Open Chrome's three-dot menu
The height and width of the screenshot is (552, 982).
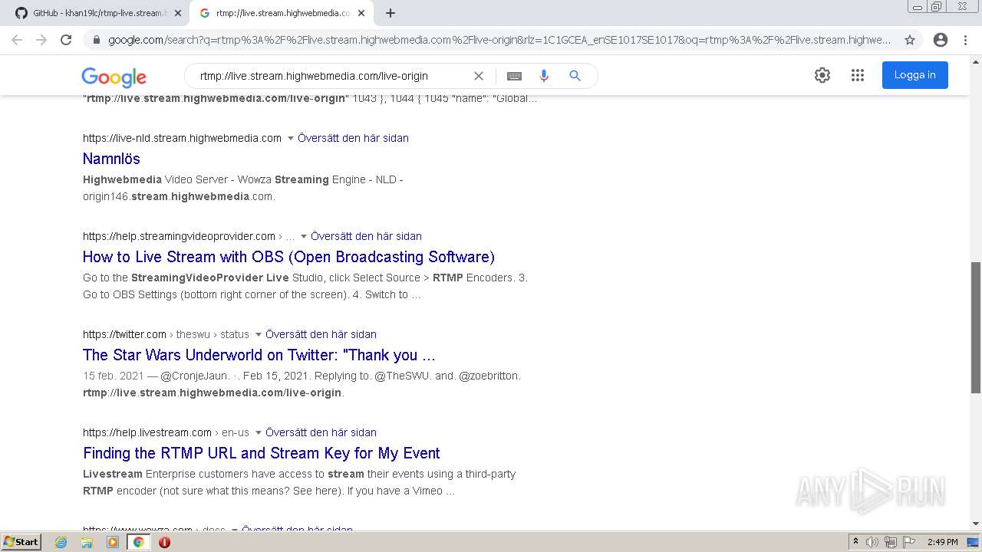tap(965, 40)
